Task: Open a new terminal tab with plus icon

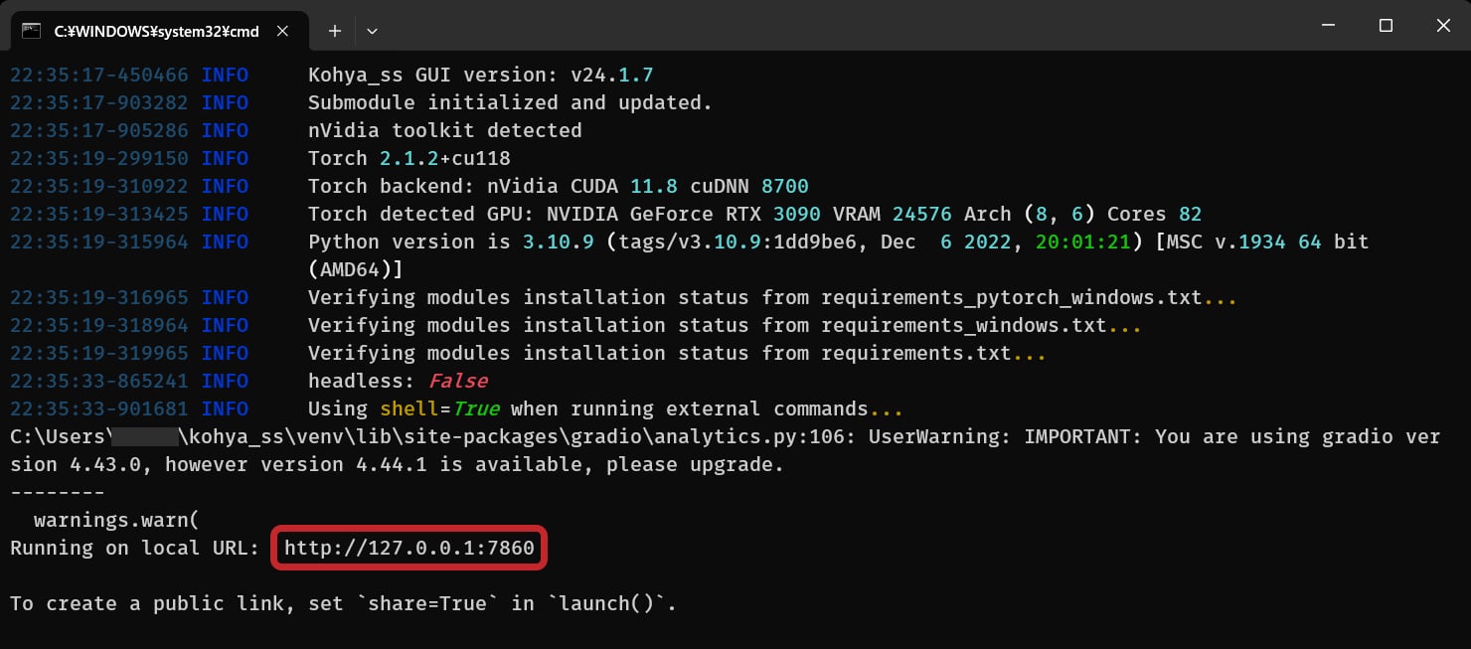Action: coord(335,31)
